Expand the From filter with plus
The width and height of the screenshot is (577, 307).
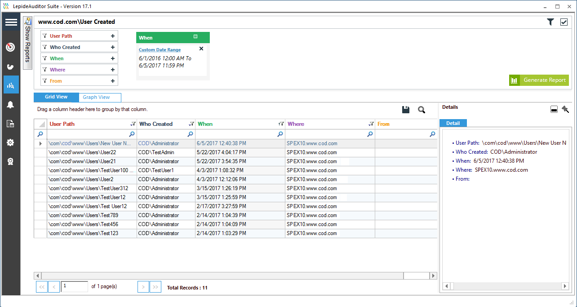coord(112,81)
